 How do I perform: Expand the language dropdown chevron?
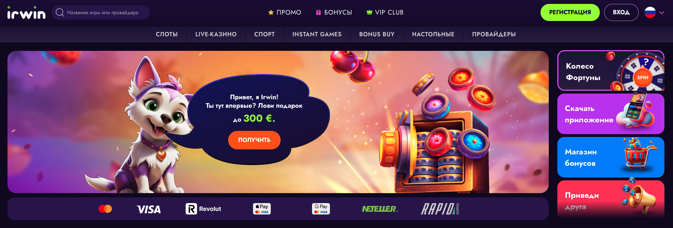[662, 12]
